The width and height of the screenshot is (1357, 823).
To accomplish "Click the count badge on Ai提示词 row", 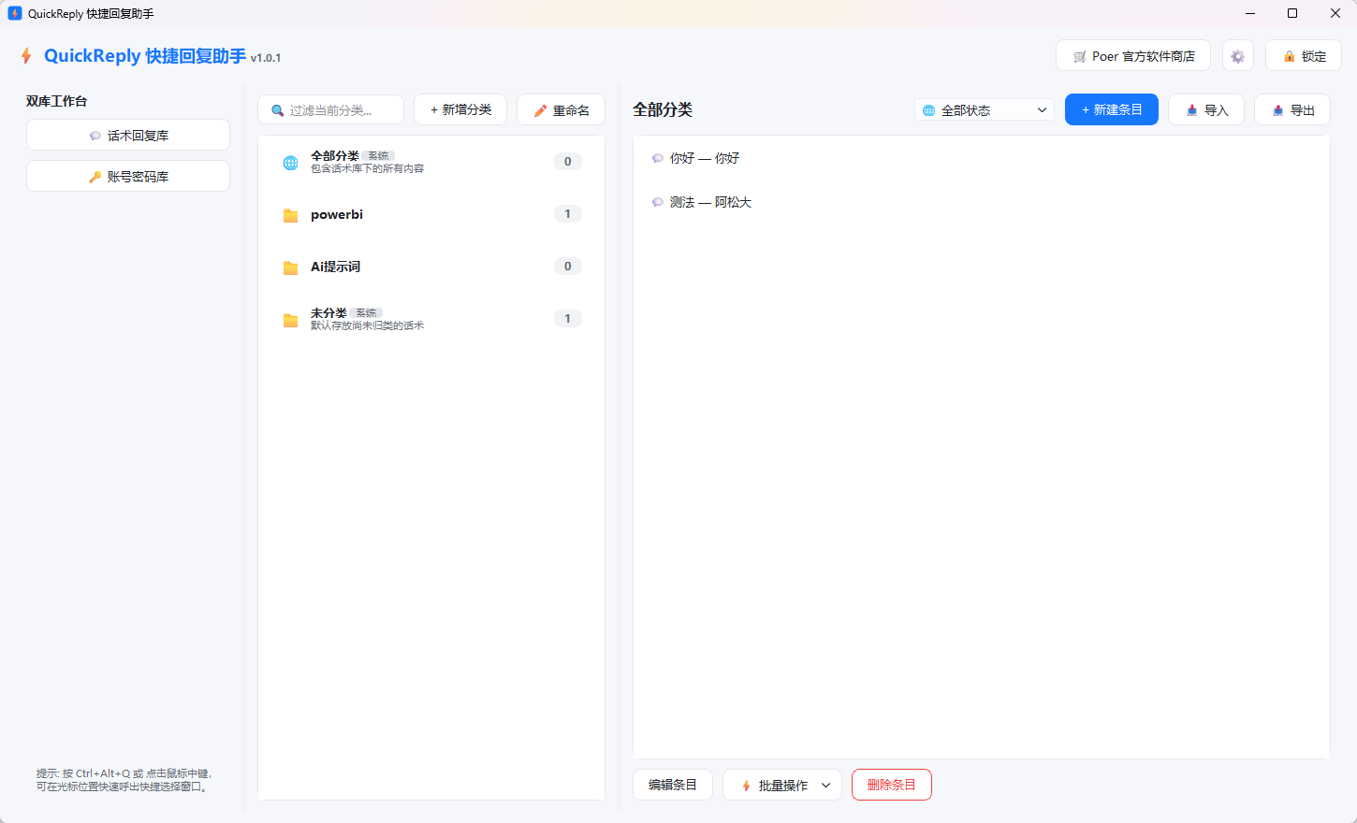I will click(x=567, y=267).
